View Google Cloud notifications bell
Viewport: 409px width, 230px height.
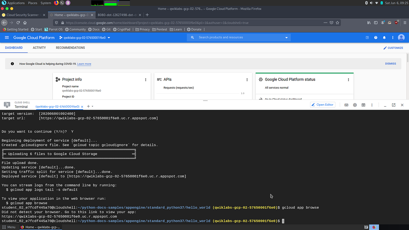pyautogui.click(x=384, y=37)
